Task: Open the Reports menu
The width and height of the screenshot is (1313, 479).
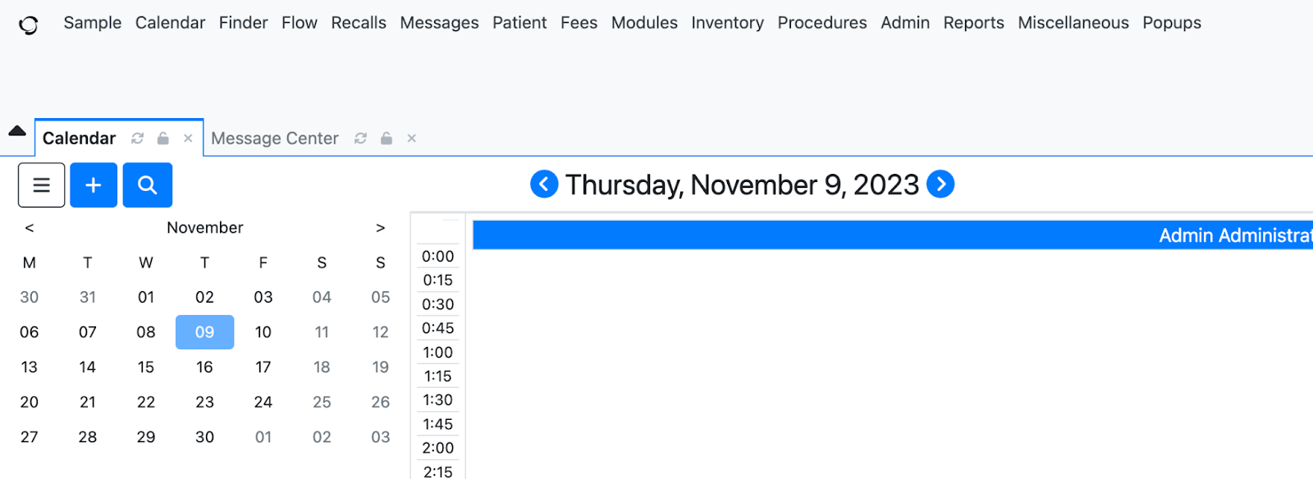Action: pos(973,23)
